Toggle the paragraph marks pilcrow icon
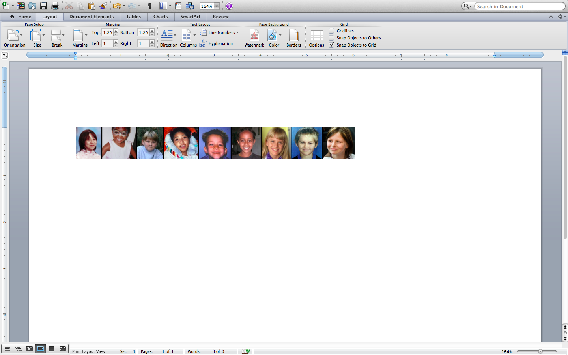Screen dimensions: 568x355 [x=149, y=6]
